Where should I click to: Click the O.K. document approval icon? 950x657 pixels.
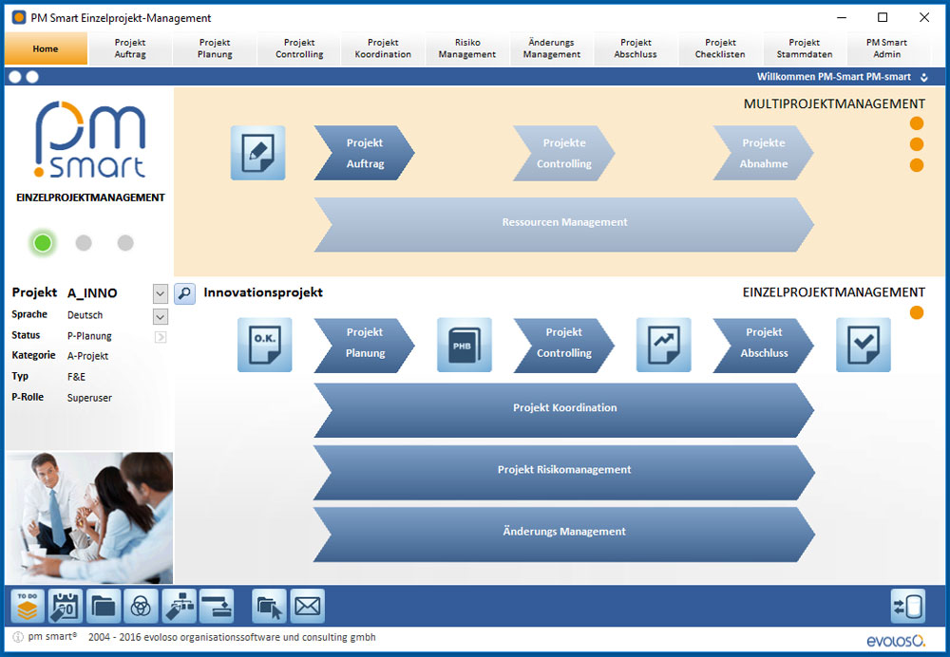pos(264,344)
